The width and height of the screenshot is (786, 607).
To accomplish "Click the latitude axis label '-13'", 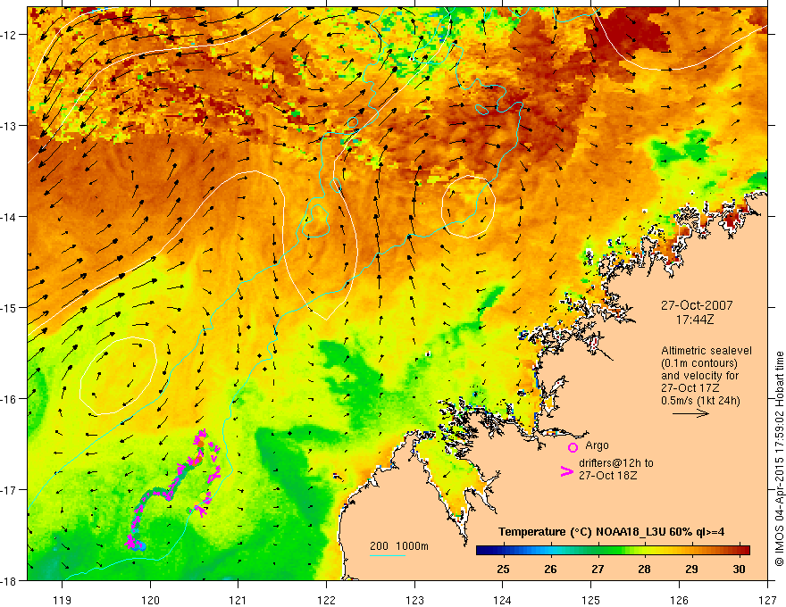I will coord(9,126).
